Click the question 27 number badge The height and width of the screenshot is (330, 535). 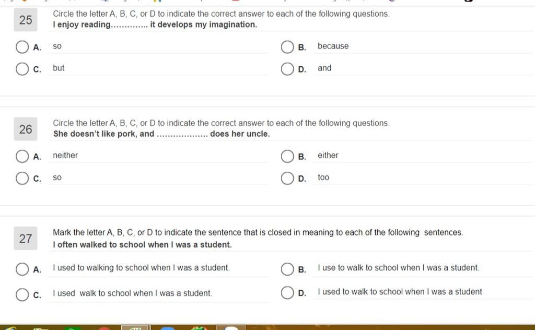(x=26, y=238)
